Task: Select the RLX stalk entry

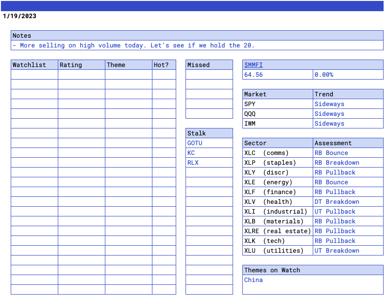Action: coord(209,162)
